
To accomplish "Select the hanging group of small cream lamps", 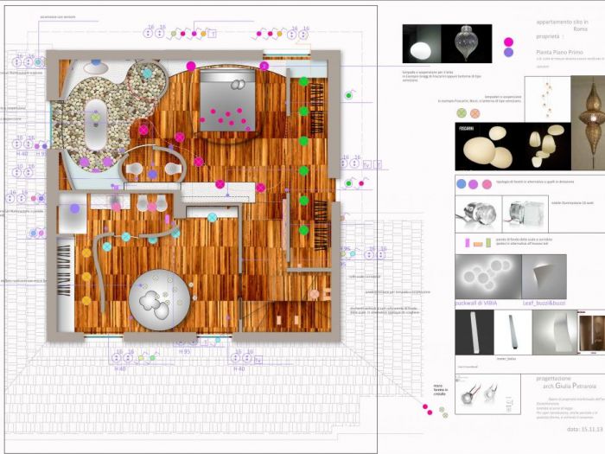I will pos(548,147).
